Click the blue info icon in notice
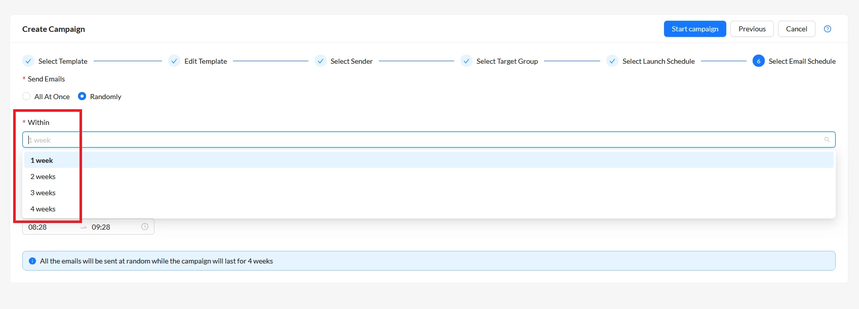 coord(32,261)
